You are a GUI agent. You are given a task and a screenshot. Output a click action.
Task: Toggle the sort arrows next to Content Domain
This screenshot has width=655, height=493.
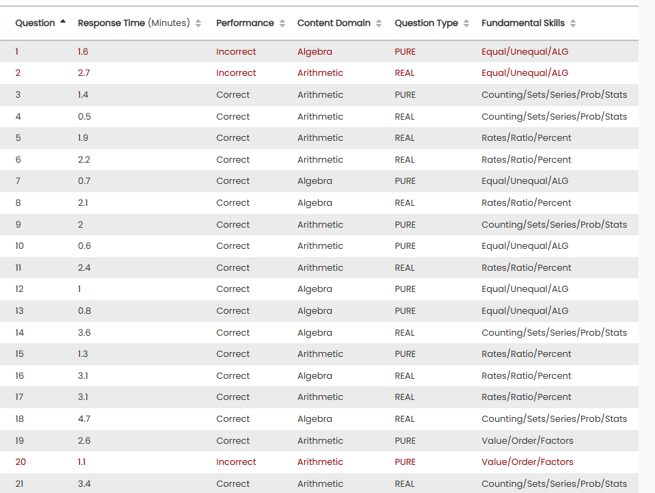(x=378, y=23)
